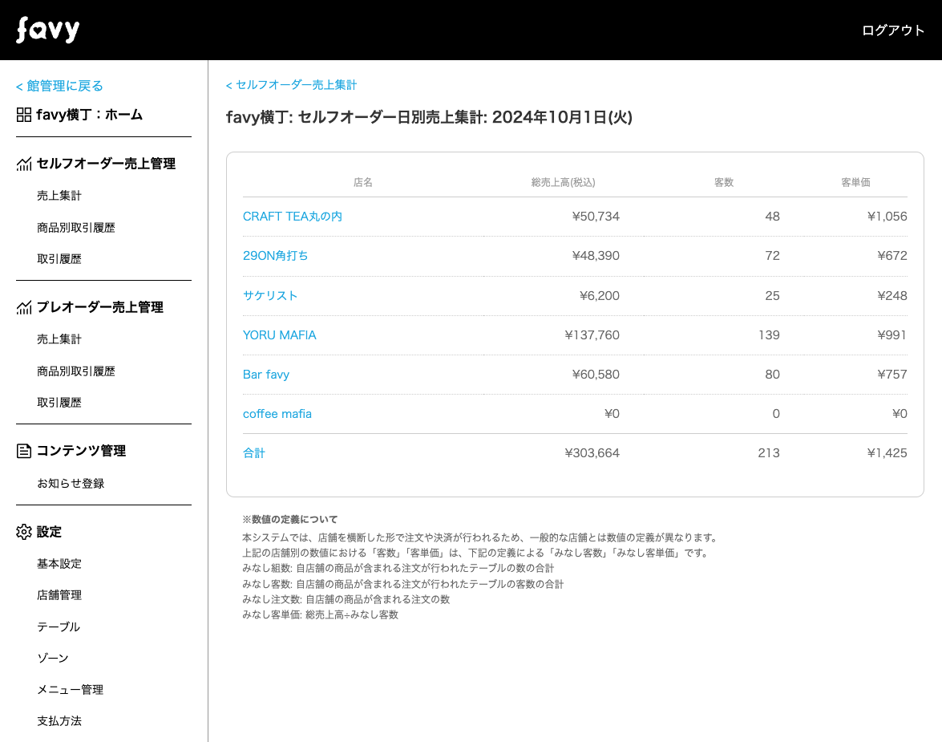The width and height of the screenshot is (942, 742).
Task: Click the ¥1,425 total unit price
Action: [887, 452]
